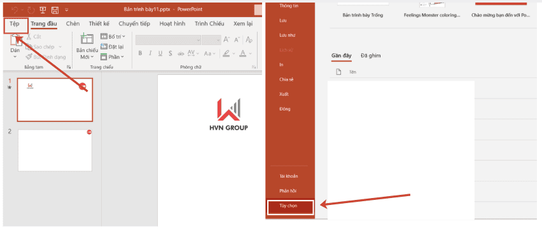This screenshot has height=238, width=542.
Task: Open the Xem lại tab
Action: pyautogui.click(x=242, y=23)
